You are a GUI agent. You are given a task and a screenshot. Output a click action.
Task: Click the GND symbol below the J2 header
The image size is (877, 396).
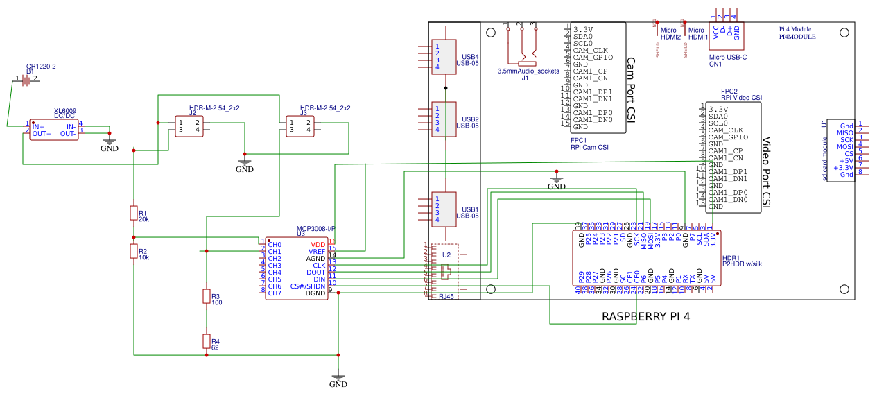pyautogui.click(x=245, y=164)
